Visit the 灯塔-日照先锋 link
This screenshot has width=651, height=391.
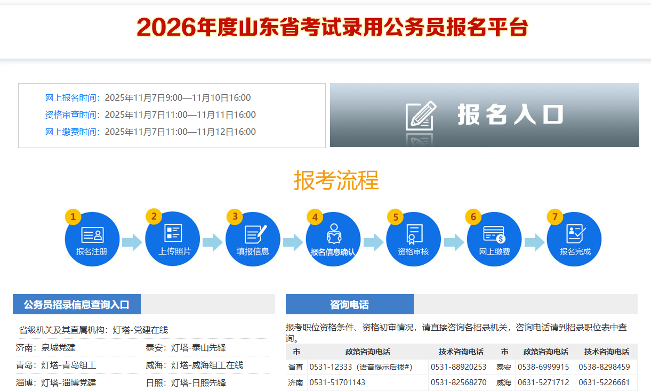[x=198, y=382]
